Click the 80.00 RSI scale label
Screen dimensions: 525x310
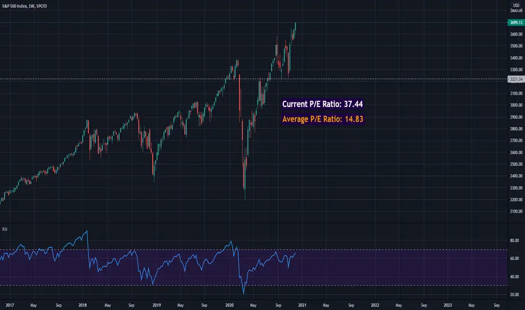[x=514, y=241]
